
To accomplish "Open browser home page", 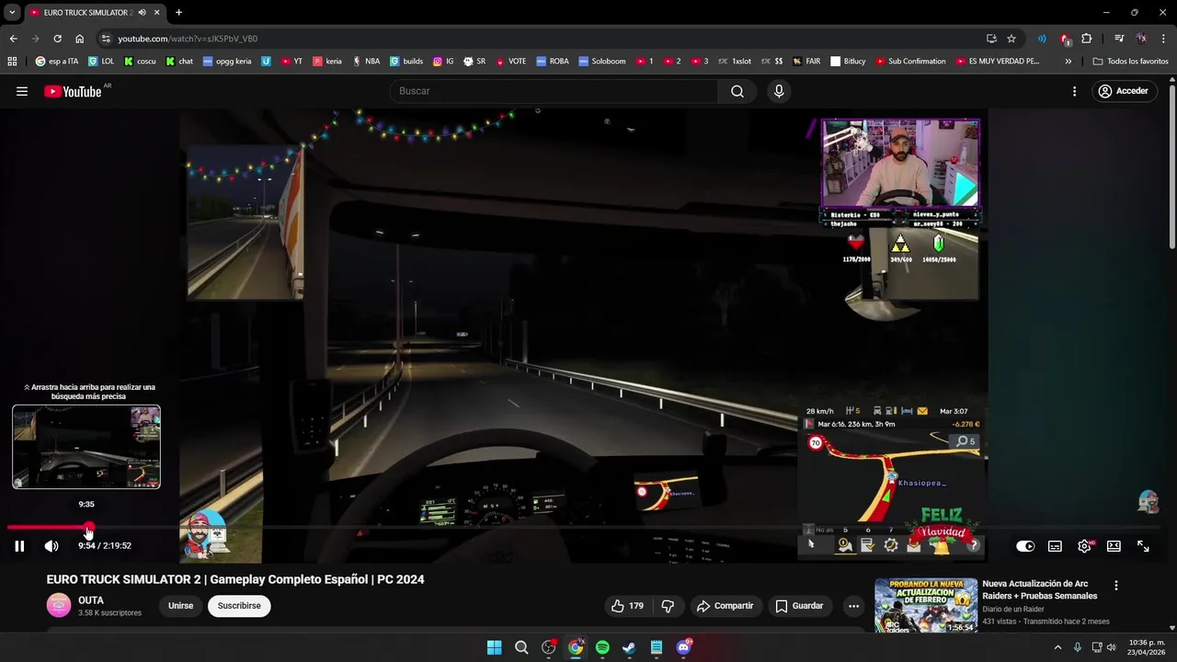I will 79,39.
